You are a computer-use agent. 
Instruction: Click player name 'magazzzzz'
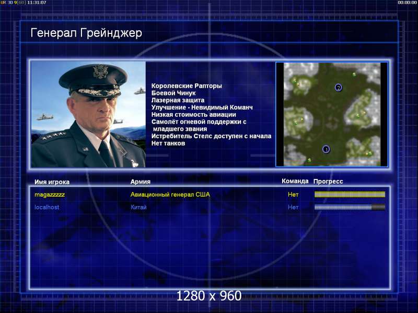coord(50,195)
